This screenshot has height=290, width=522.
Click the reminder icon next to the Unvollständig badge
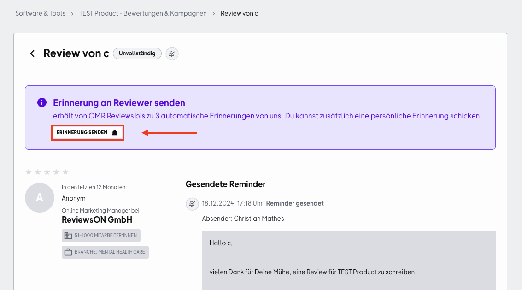tap(172, 53)
